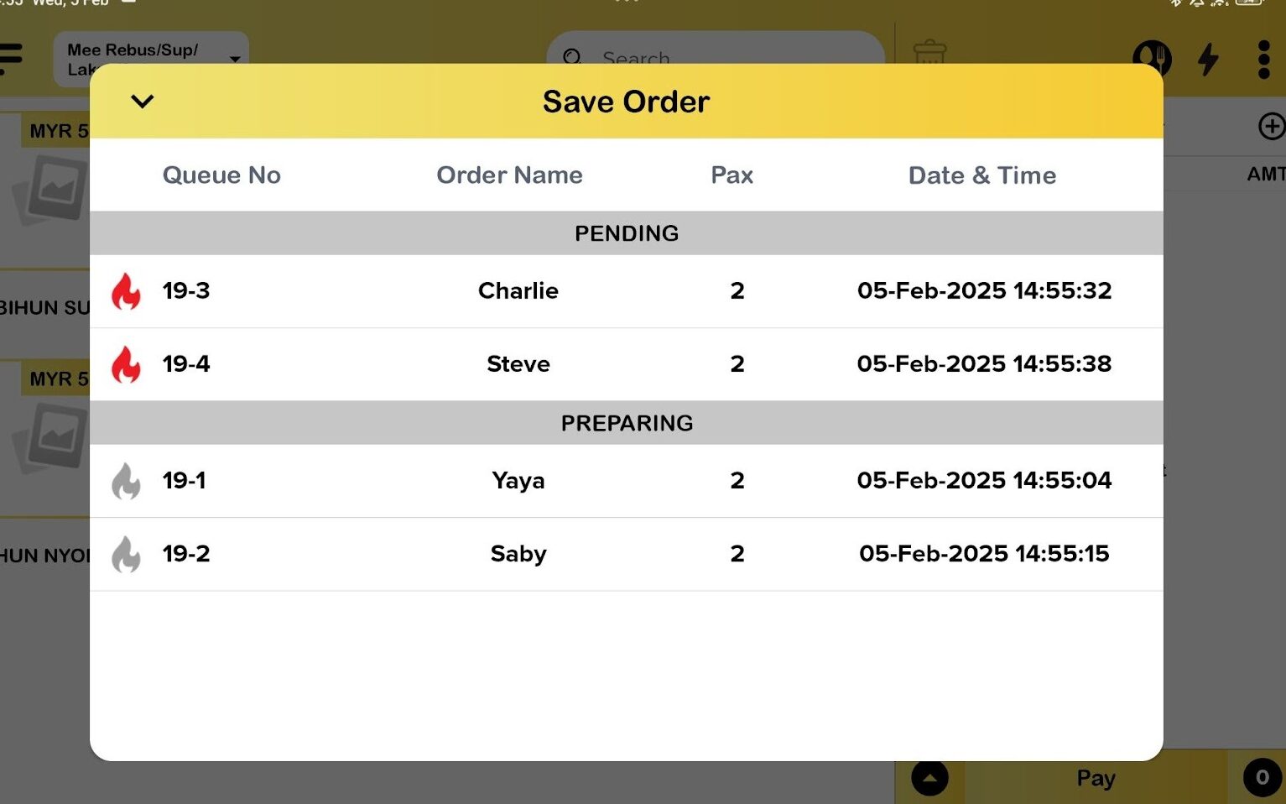Open the hamburger menu icon
Viewport: 1286px width, 804px height.
tap(11, 58)
